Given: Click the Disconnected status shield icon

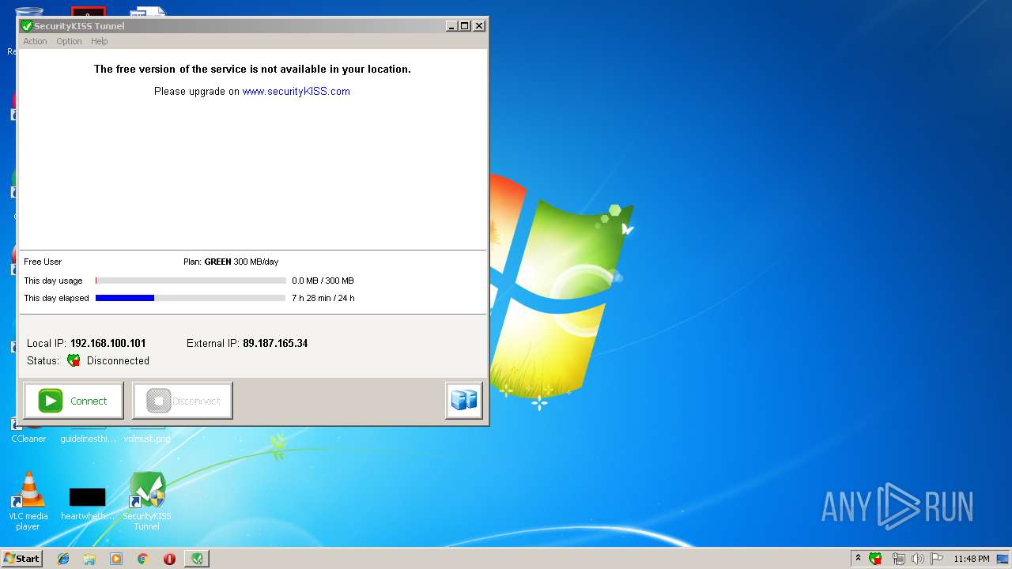Looking at the screenshot, I should click(x=74, y=360).
